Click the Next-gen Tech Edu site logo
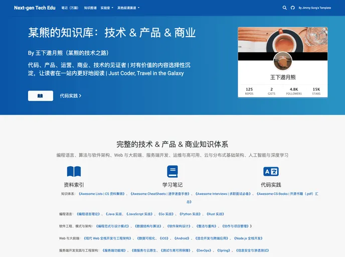345x257 pixels. (35, 8)
